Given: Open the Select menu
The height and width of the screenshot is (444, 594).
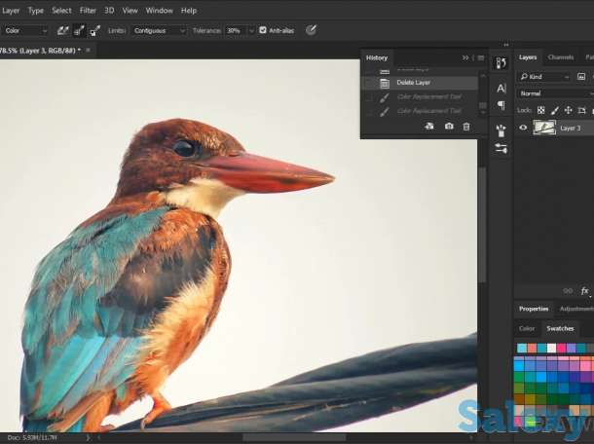Looking at the screenshot, I should click(61, 11).
